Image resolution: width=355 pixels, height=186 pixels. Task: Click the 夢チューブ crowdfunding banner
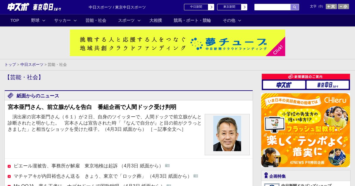click(x=177, y=43)
